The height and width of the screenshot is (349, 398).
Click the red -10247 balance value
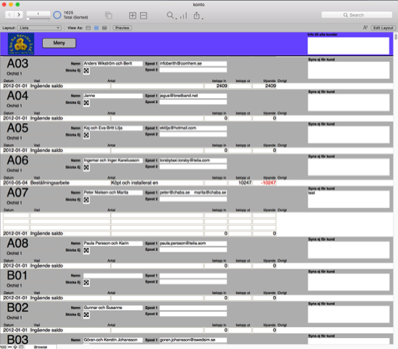pyautogui.click(x=268, y=183)
